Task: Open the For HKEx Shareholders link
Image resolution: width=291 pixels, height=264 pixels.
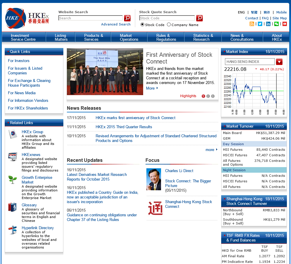Action: pyautogui.click(x=28, y=108)
